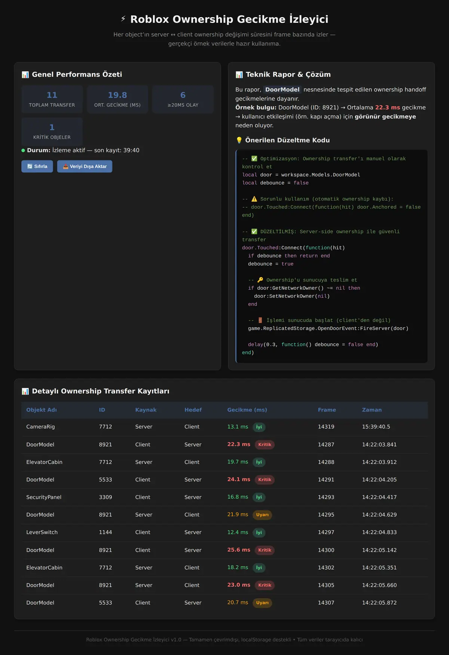Screen dimensions: 449x655
Task: Click the Sıfırla reset button
Action: tap(37, 166)
